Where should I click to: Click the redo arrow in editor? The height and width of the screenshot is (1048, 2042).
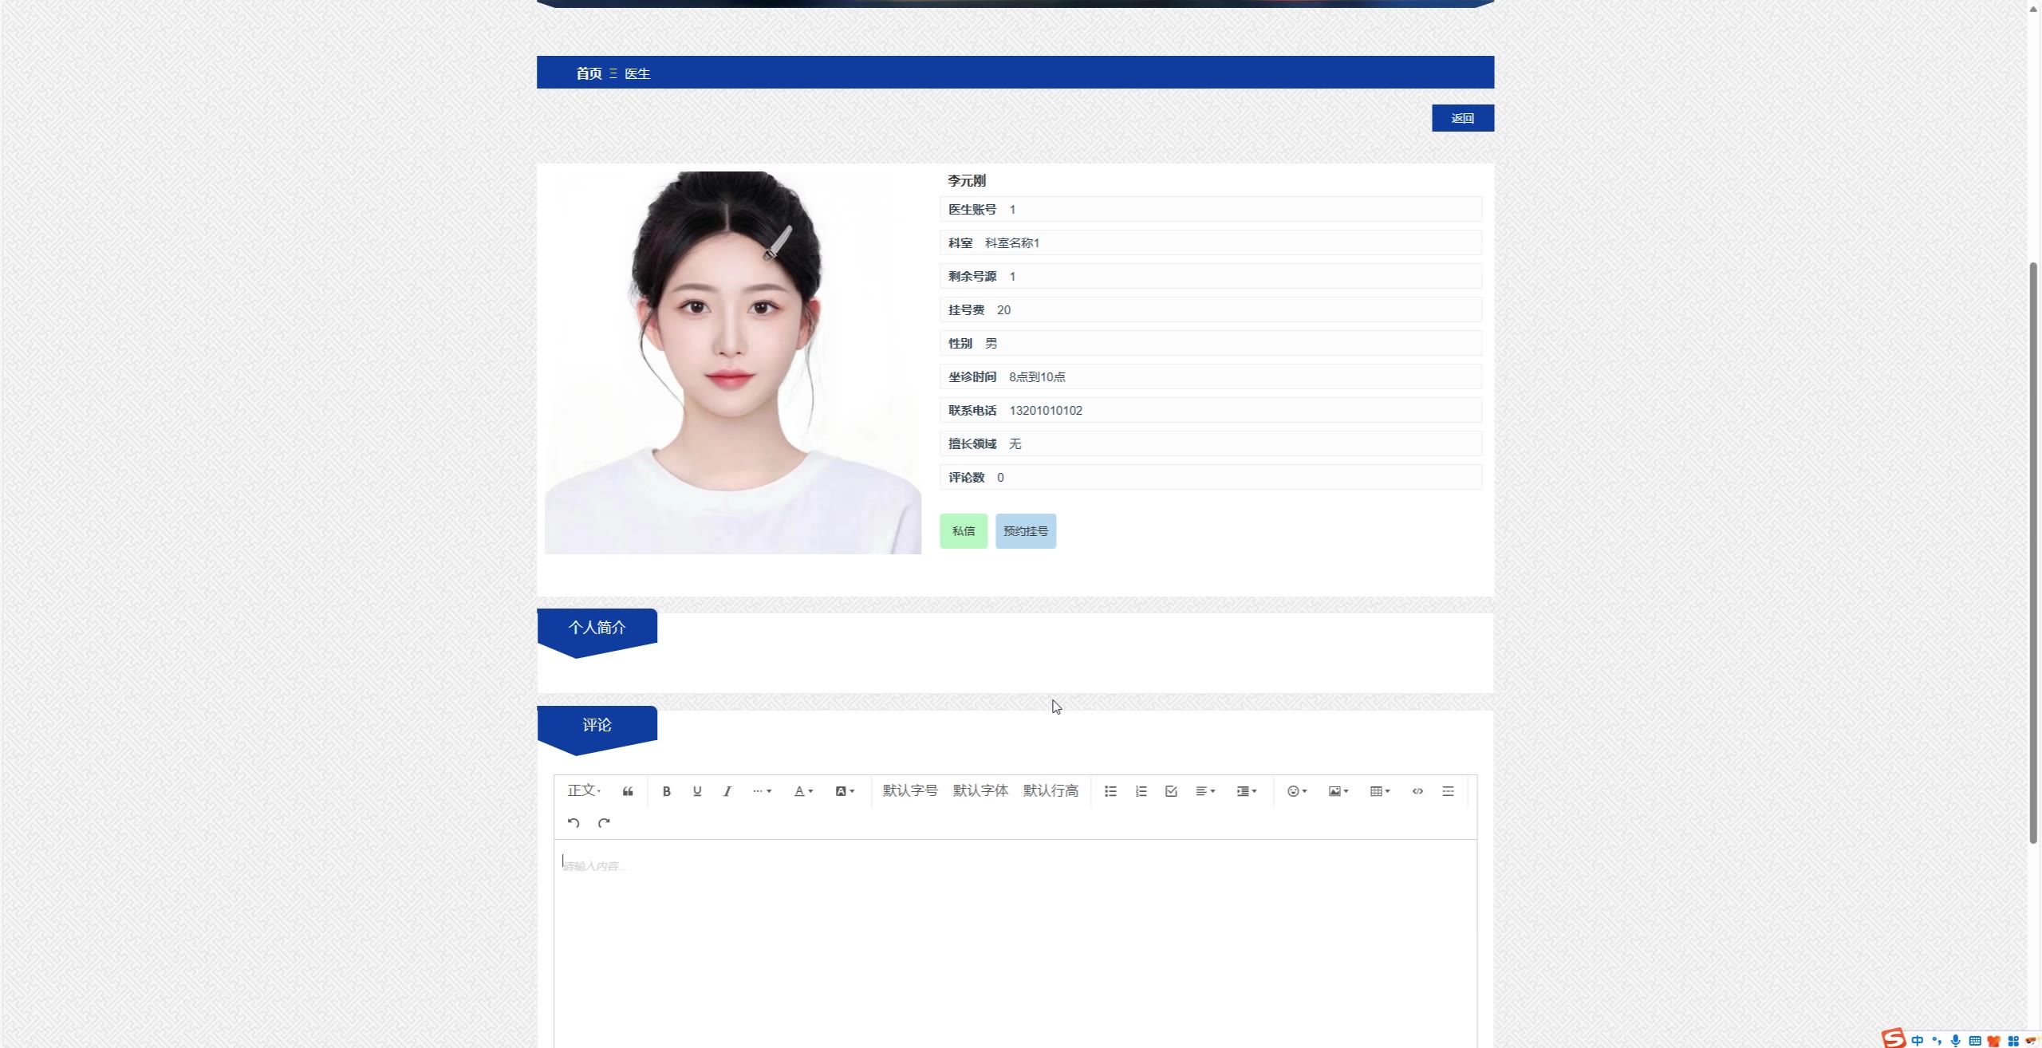(x=604, y=823)
